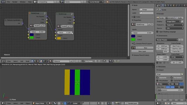187x105 pixels.
Task: Toggle the Grease Pencil Layers checkbox
Action: coord(134,43)
